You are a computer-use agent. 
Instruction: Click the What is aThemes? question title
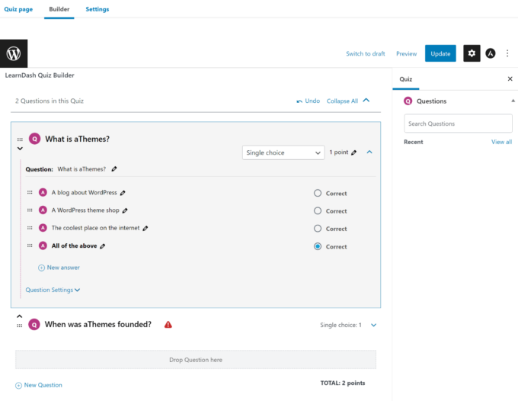(x=77, y=140)
